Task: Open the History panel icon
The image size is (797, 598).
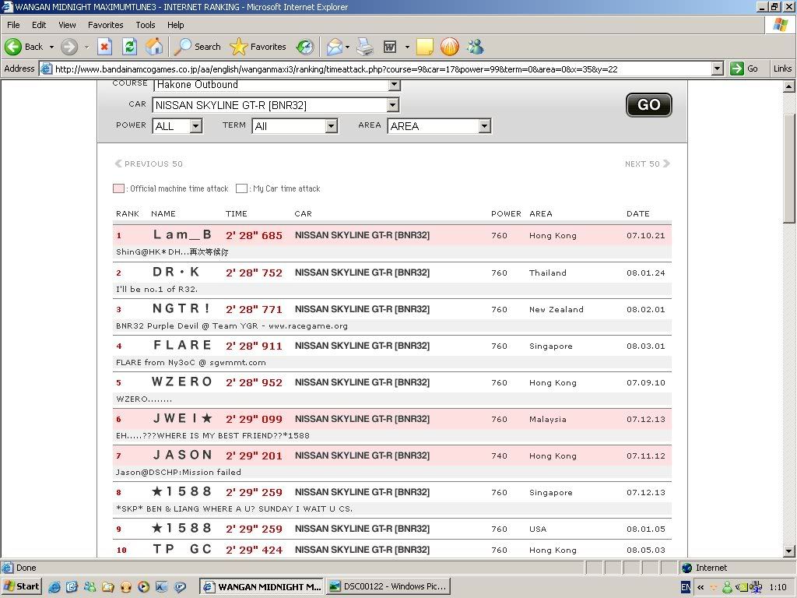Action: (305, 47)
